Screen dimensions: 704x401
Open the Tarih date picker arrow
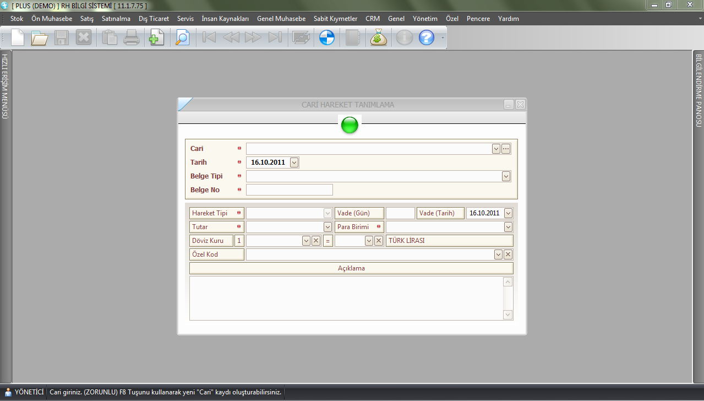pyautogui.click(x=294, y=162)
